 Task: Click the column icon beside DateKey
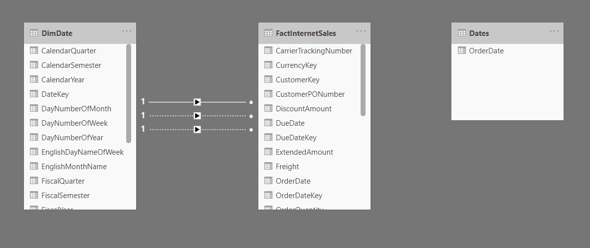[34, 94]
